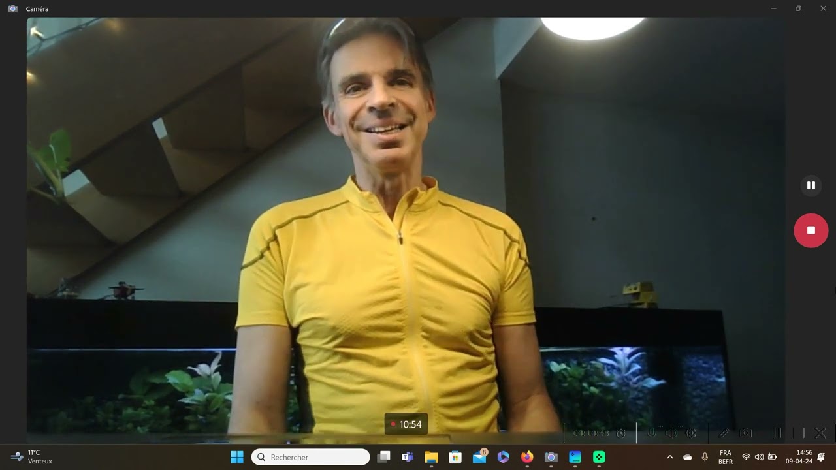
Task: Click the Caméra app icon in title bar
Action: [12, 8]
